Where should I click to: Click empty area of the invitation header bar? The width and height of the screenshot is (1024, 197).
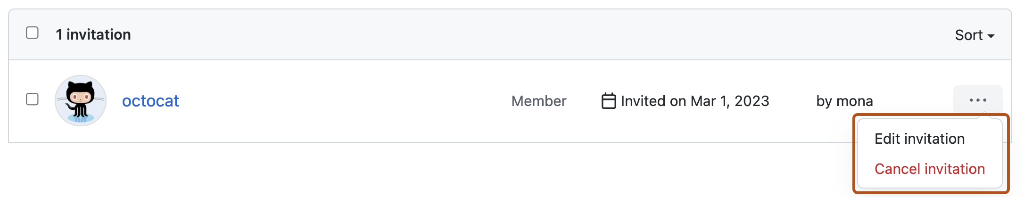tap(519, 35)
